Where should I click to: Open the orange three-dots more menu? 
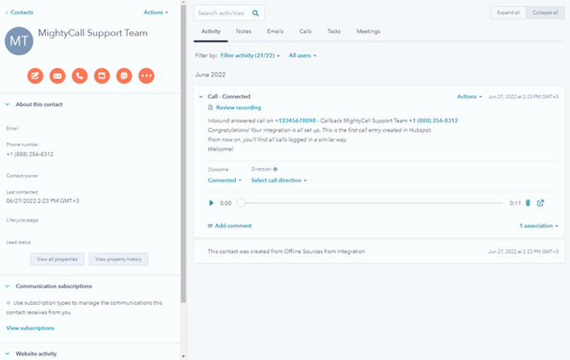click(146, 76)
